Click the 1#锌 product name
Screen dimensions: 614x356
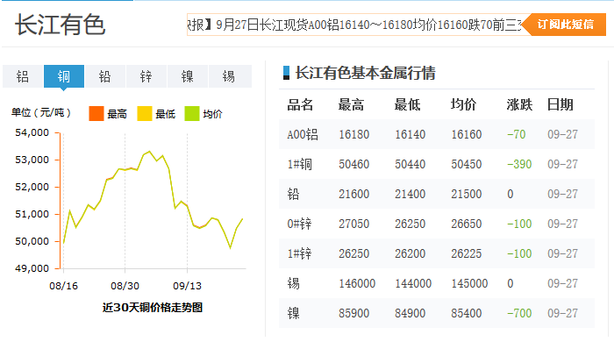coord(300,253)
